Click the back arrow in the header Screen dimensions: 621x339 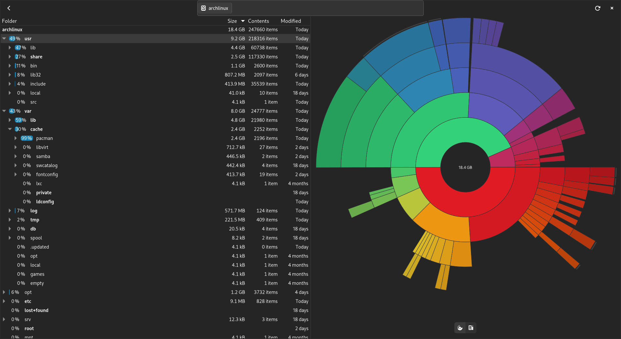coord(9,8)
